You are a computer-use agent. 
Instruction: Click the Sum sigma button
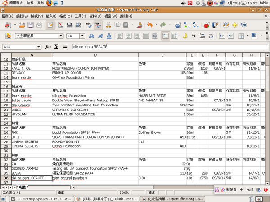(57, 47)
